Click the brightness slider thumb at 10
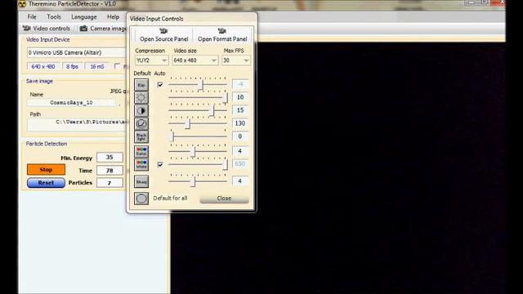Viewport: 523px width, 294px height. (x=226, y=97)
